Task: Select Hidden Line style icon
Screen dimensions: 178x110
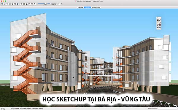Action: point(10,4)
